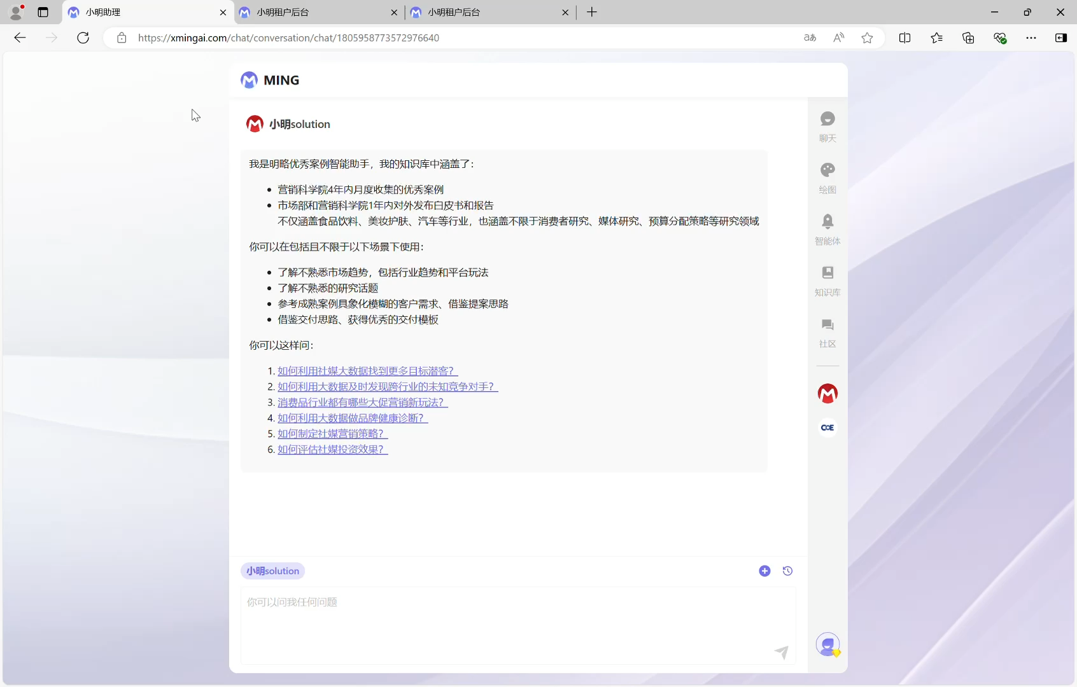Click the 营销科学院4年内月度收集的优秀案例 bullet
This screenshot has width=1077, height=687.
pos(360,190)
